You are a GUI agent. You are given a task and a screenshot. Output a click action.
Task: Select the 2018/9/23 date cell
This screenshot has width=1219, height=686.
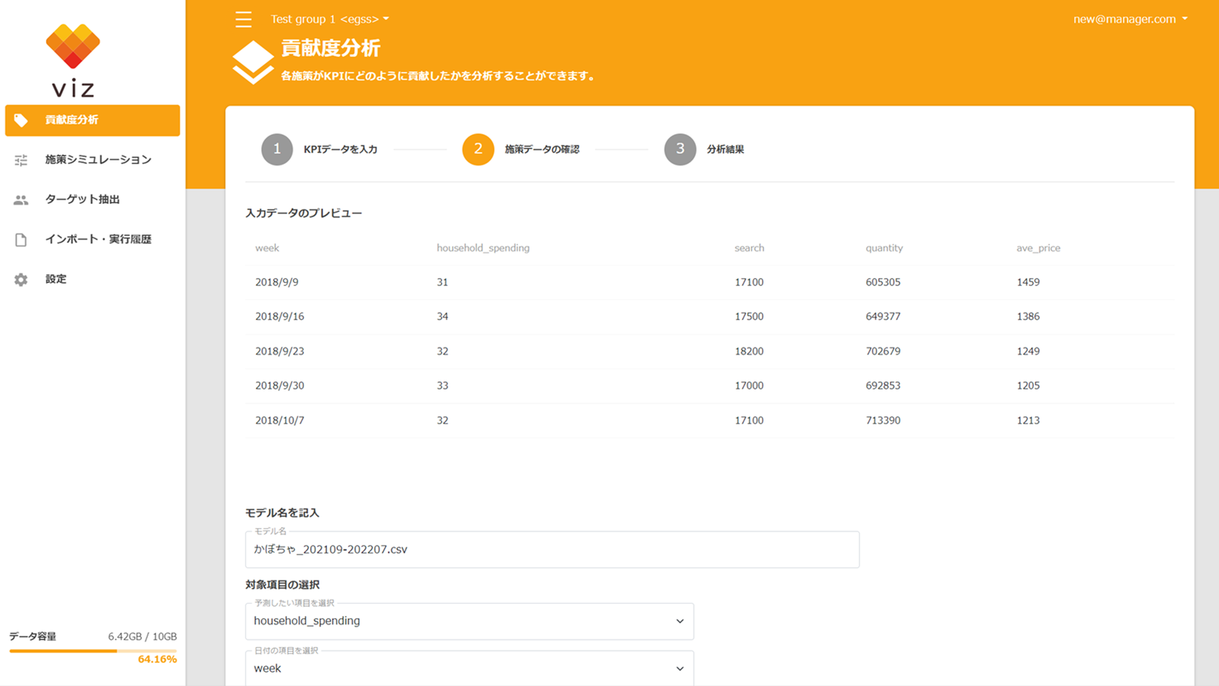coord(280,351)
